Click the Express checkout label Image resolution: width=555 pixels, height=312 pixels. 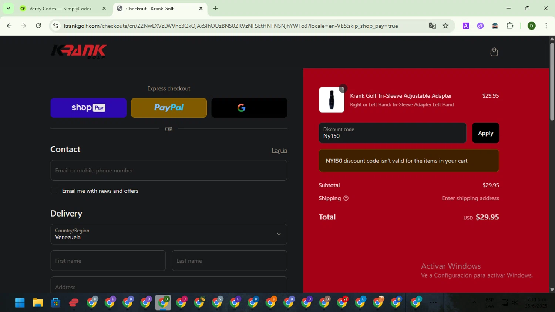coord(169,88)
